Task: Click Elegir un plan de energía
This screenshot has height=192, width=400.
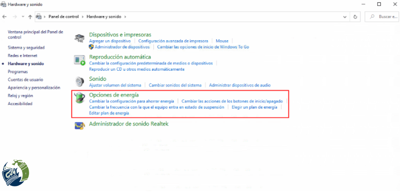Action: pyautogui.click(x=254, y=107)
